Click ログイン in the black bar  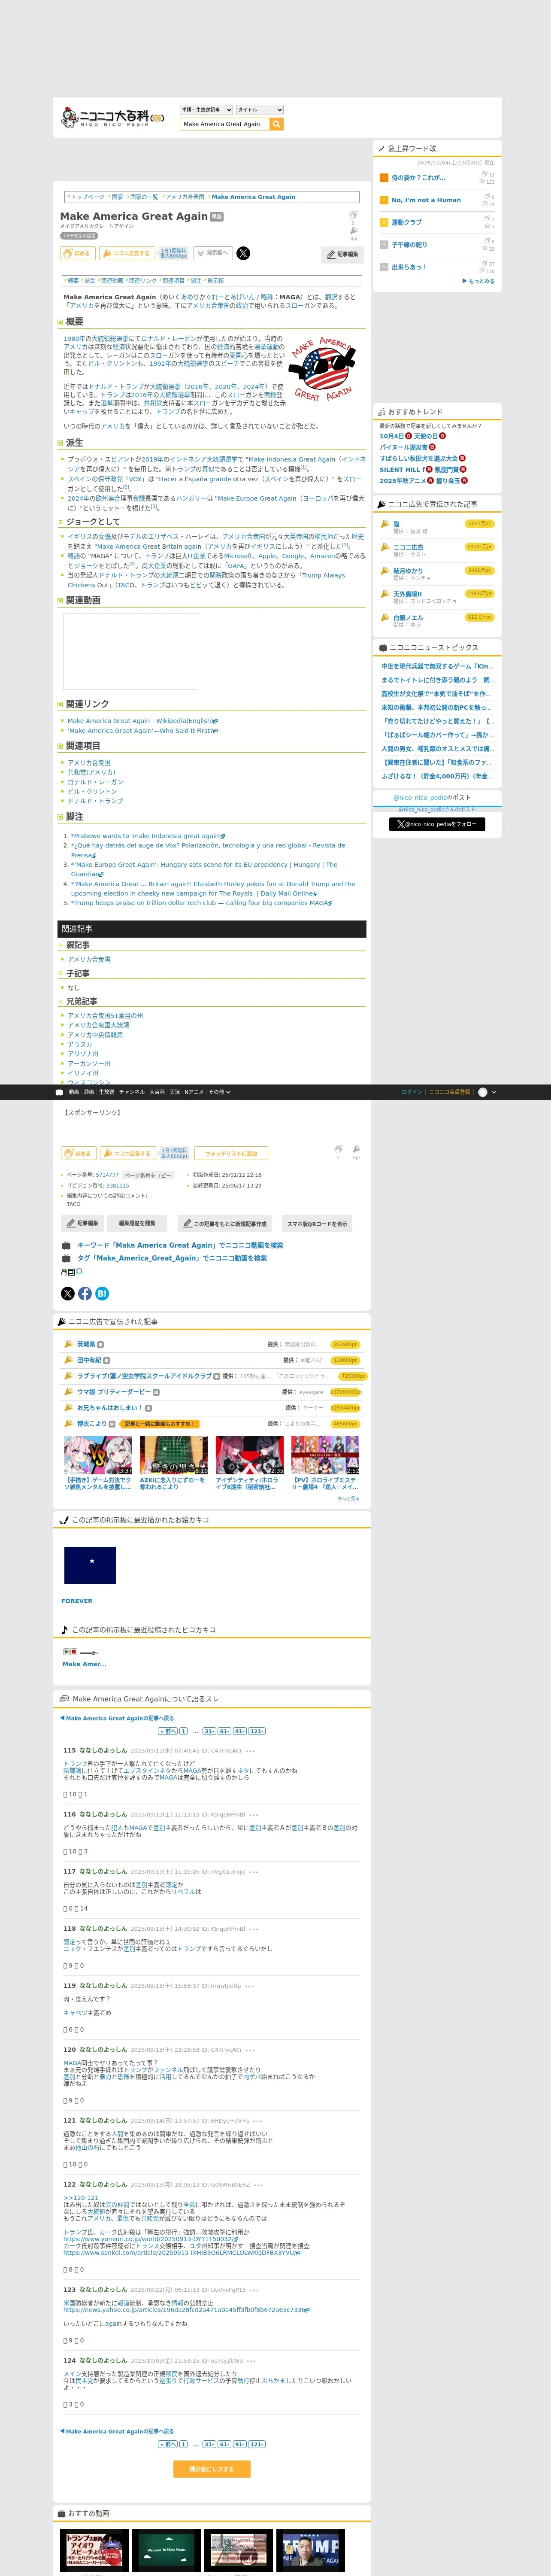coord(412,1092)
